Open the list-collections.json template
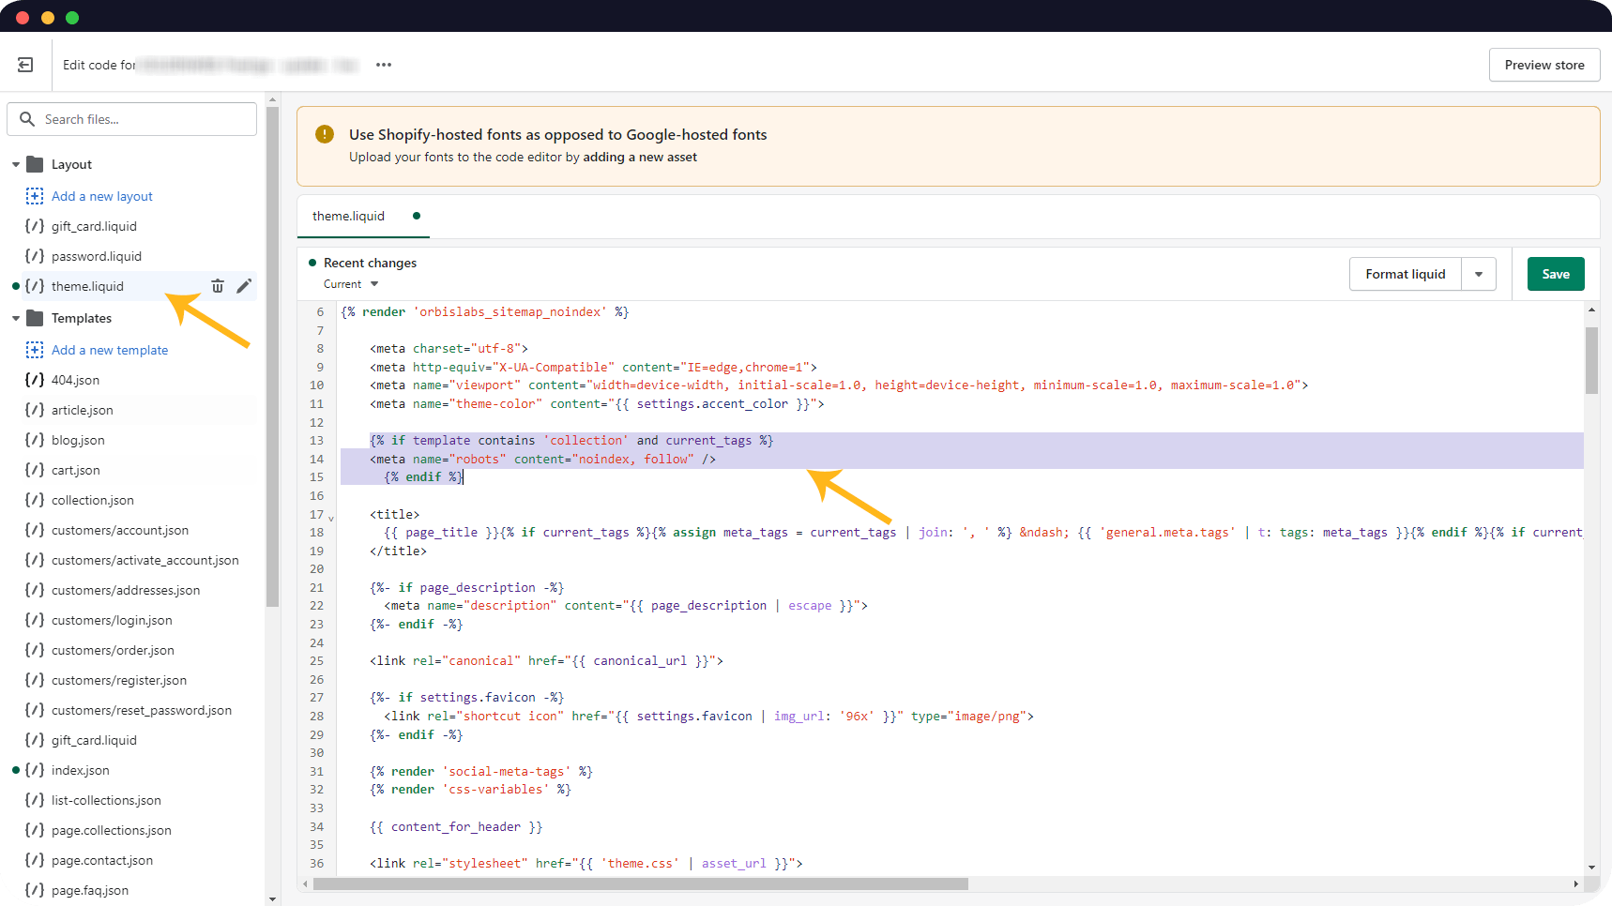1612x906 pixels. [106, 800]
